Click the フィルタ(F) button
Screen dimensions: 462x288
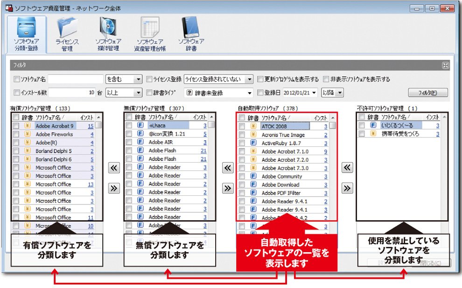click(428, 93)
